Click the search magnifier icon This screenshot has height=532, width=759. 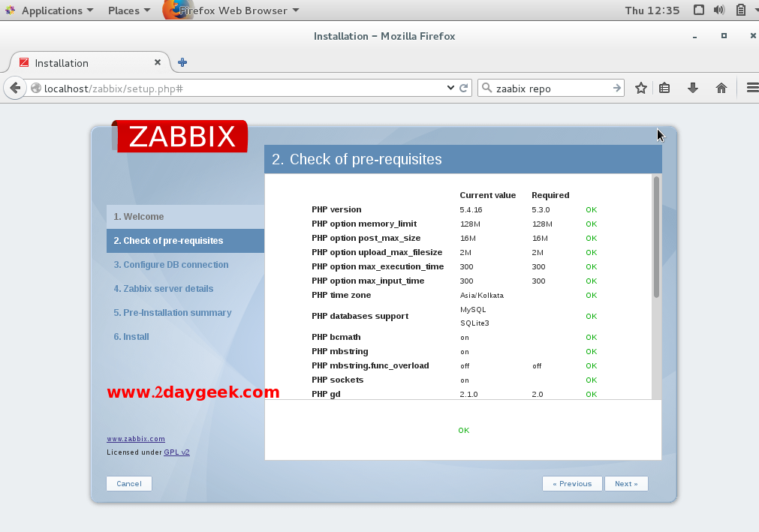[x=487, y=88]
